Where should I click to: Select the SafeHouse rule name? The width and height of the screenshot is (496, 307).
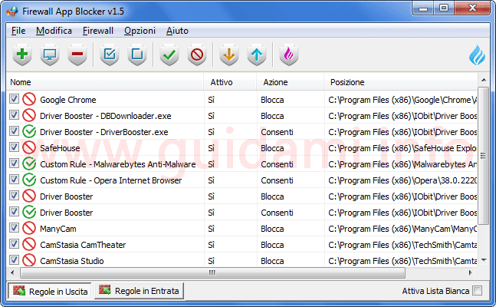[x=60, y=148]
